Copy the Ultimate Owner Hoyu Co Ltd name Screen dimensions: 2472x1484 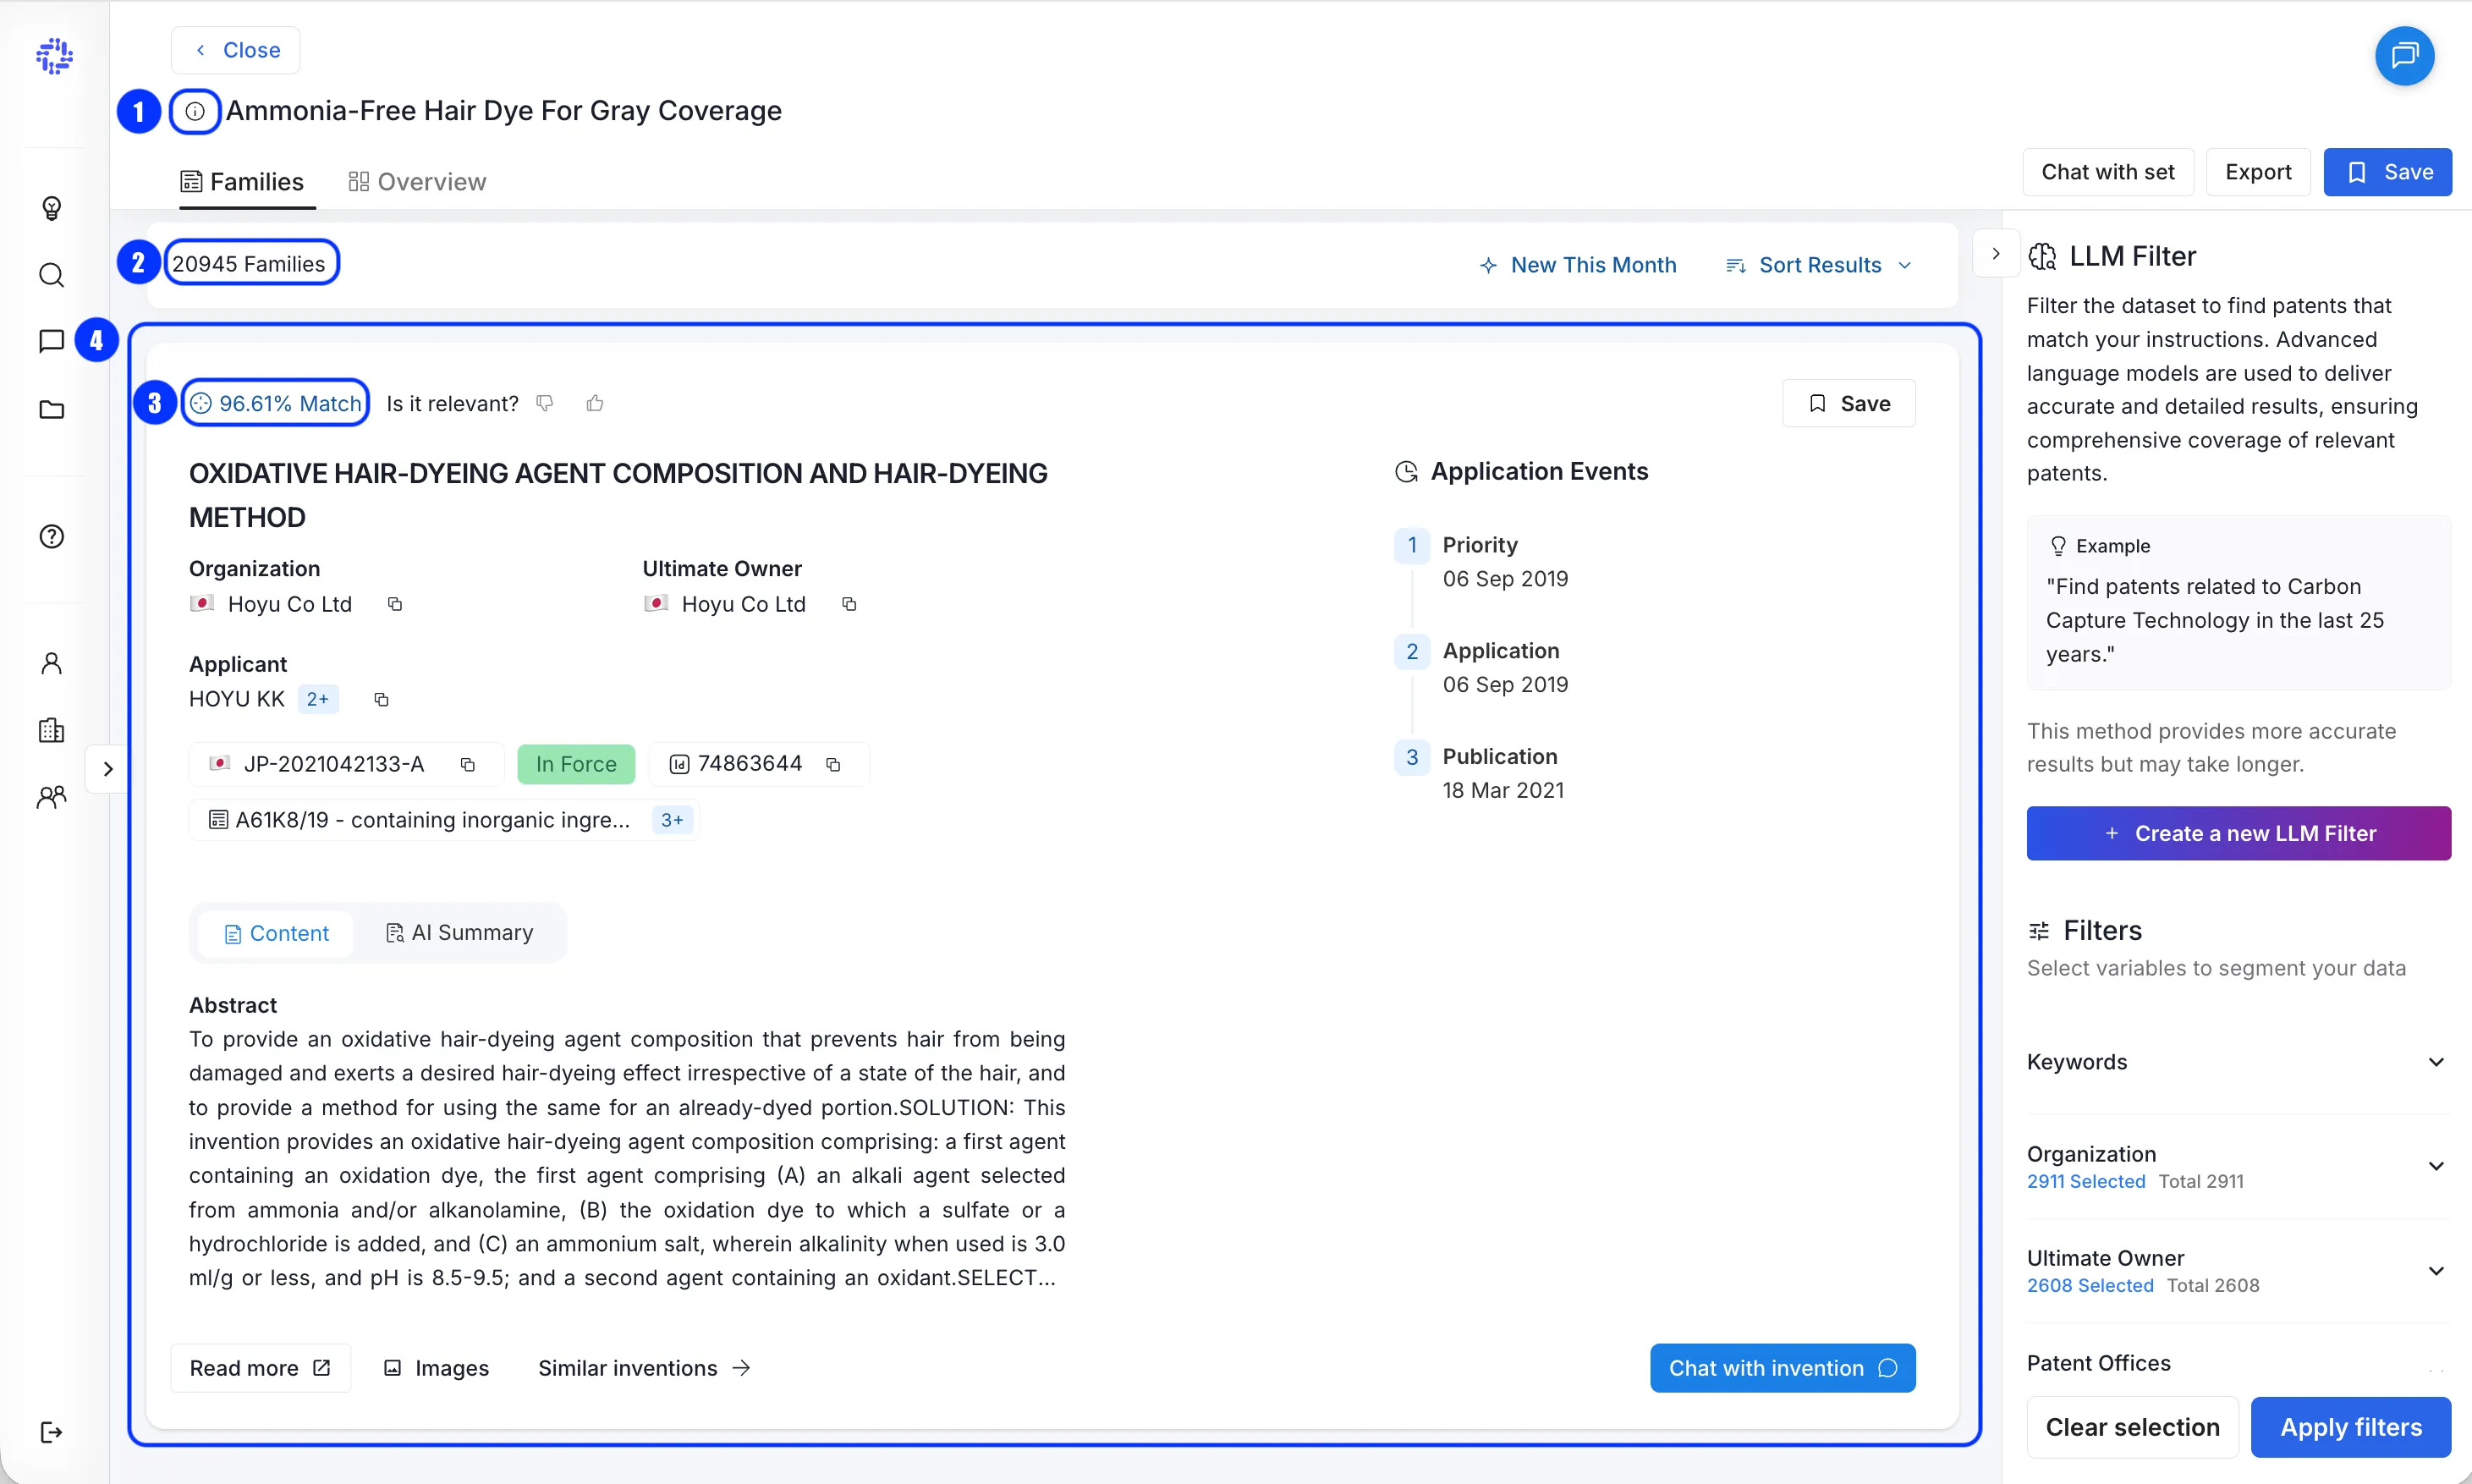pos(849,604)
